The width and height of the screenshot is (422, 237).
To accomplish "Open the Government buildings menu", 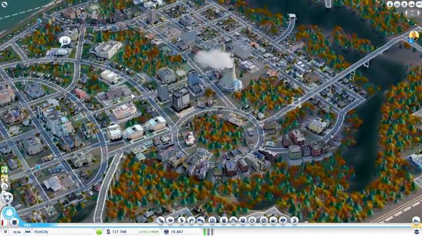I will (x=212, y=221).
